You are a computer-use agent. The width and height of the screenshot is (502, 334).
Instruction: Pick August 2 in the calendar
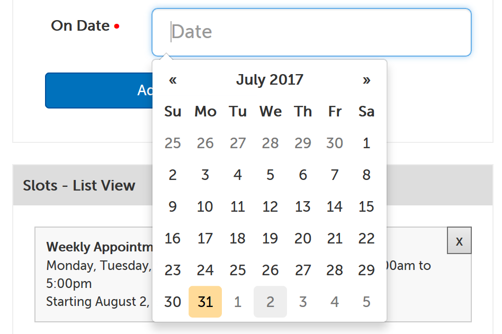pos(270,302)
